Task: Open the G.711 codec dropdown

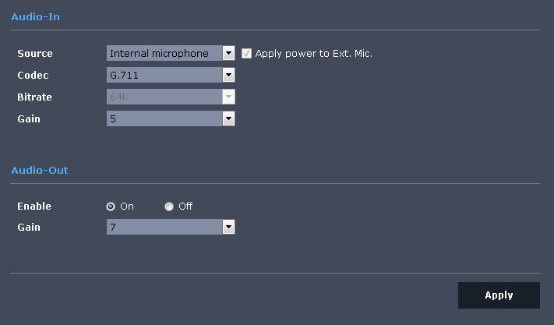Action: click(x=171, y=75)
